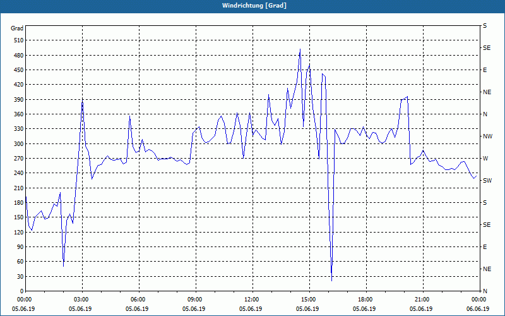
Task: Click the 03:00 time label
Action: coord(80,300)
